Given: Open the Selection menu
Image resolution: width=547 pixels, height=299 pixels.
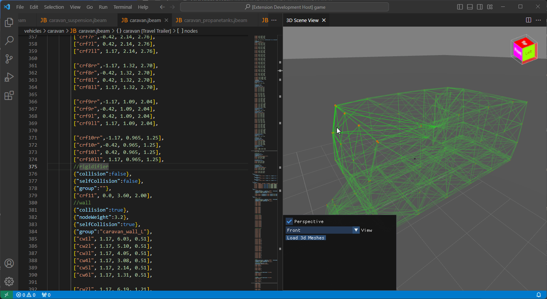Looking at the screenshot, I should 54,7.
